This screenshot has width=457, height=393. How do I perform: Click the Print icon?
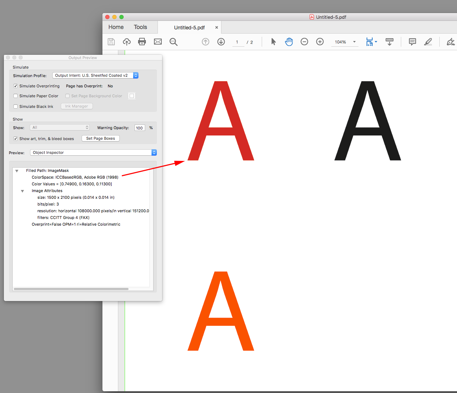click(x=142, y=42)
